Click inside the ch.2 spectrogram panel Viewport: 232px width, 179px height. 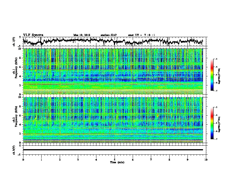[113, 120]
